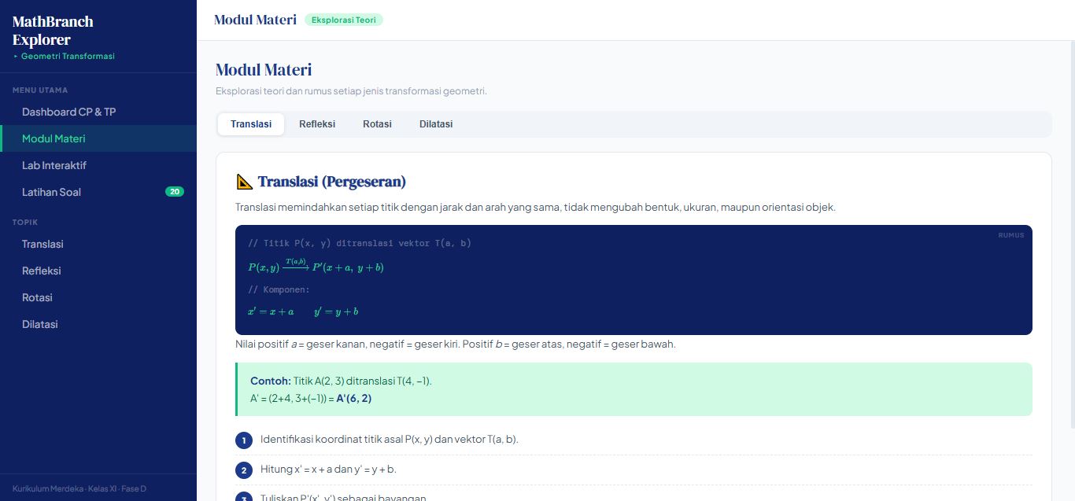This screenshot has height=501, width=1075.
Task: Click the TOPIK section label
Action: click(25, 222)
